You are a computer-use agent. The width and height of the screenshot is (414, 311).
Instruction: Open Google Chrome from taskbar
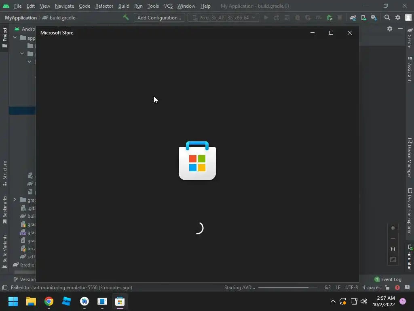point(49,301)
